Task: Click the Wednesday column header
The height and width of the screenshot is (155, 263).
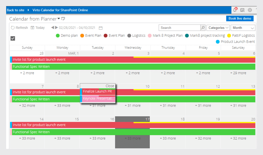Action: click(133, 47)
